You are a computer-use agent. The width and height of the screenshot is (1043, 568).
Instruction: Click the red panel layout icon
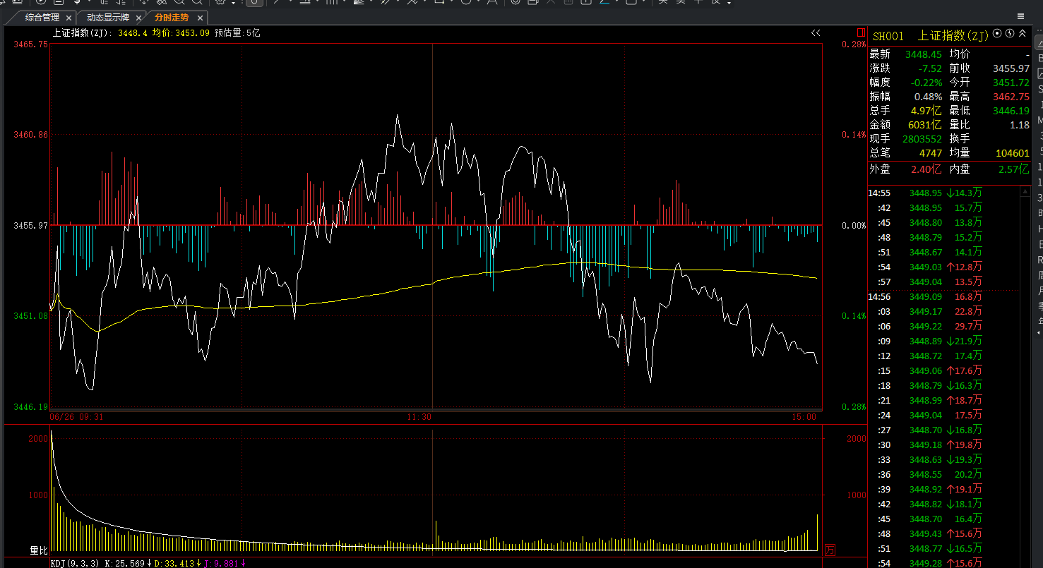pos(860,32)
